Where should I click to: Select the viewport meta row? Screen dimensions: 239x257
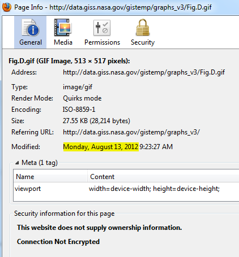click(126, 189)
